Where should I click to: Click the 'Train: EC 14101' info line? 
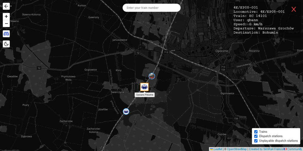point(250,16)
